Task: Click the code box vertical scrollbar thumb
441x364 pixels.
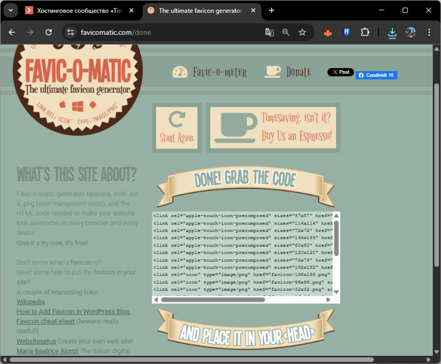Action: [336, 238]
